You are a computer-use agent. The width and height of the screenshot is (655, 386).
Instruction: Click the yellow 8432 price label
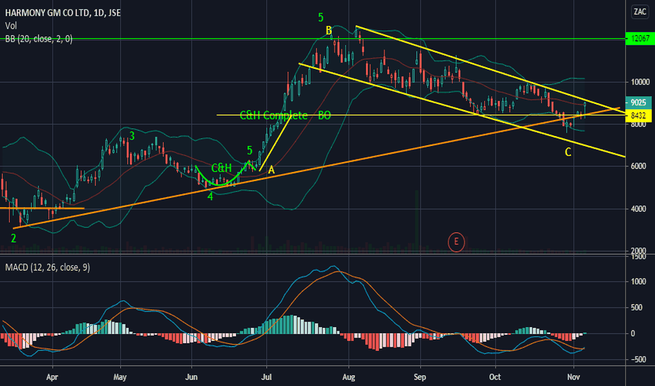638,116
